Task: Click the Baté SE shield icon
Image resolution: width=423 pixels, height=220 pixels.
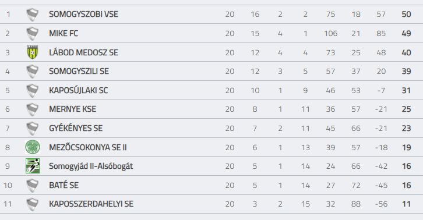Action: 33,186
